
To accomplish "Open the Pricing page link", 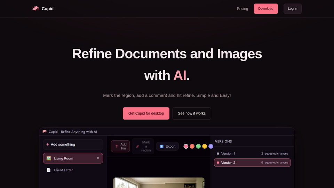I will point(242,9).
